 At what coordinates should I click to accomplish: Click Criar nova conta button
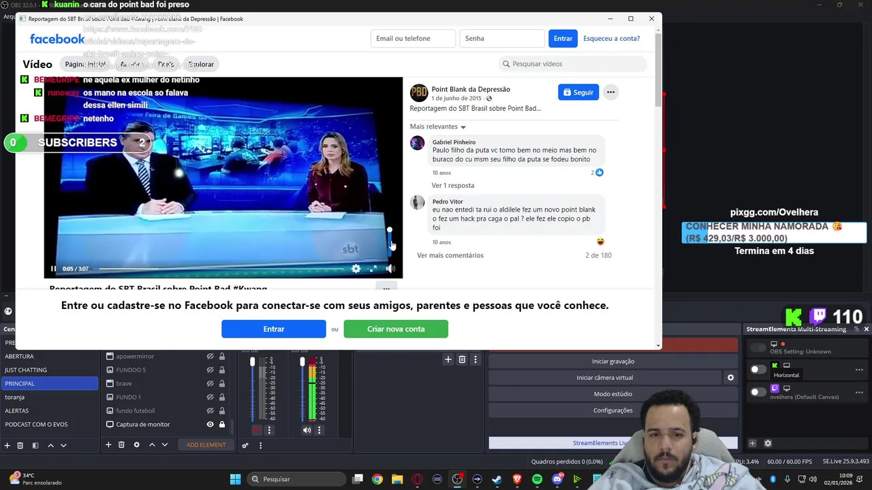click(x=396, y=329)
